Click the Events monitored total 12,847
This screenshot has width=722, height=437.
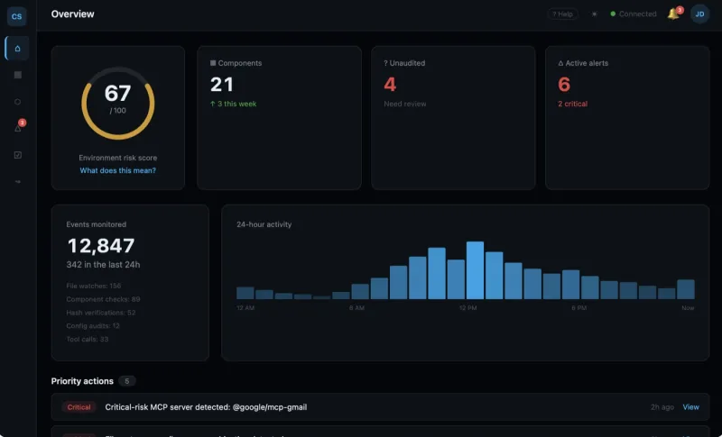click(101, 246)
